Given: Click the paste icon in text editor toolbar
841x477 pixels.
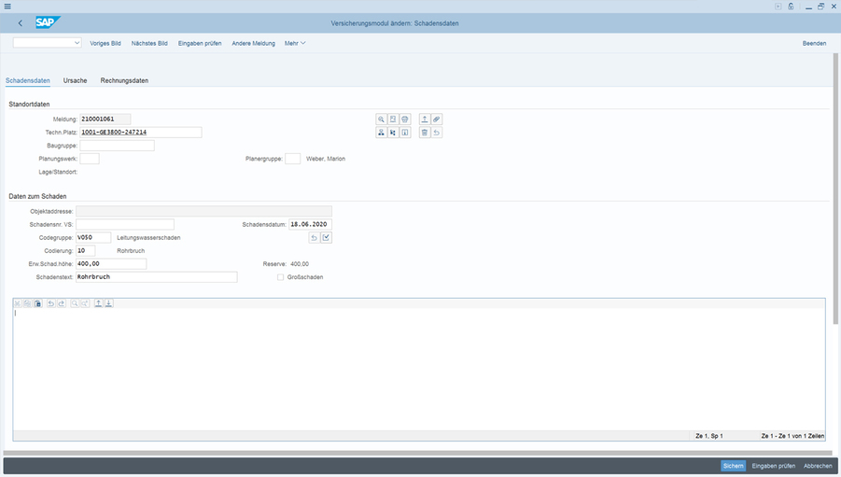Looking at the screenshot, I should tap(38, 303).
